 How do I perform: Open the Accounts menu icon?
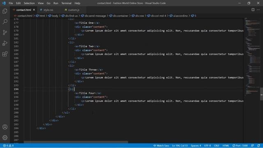[x=5, y=127]
